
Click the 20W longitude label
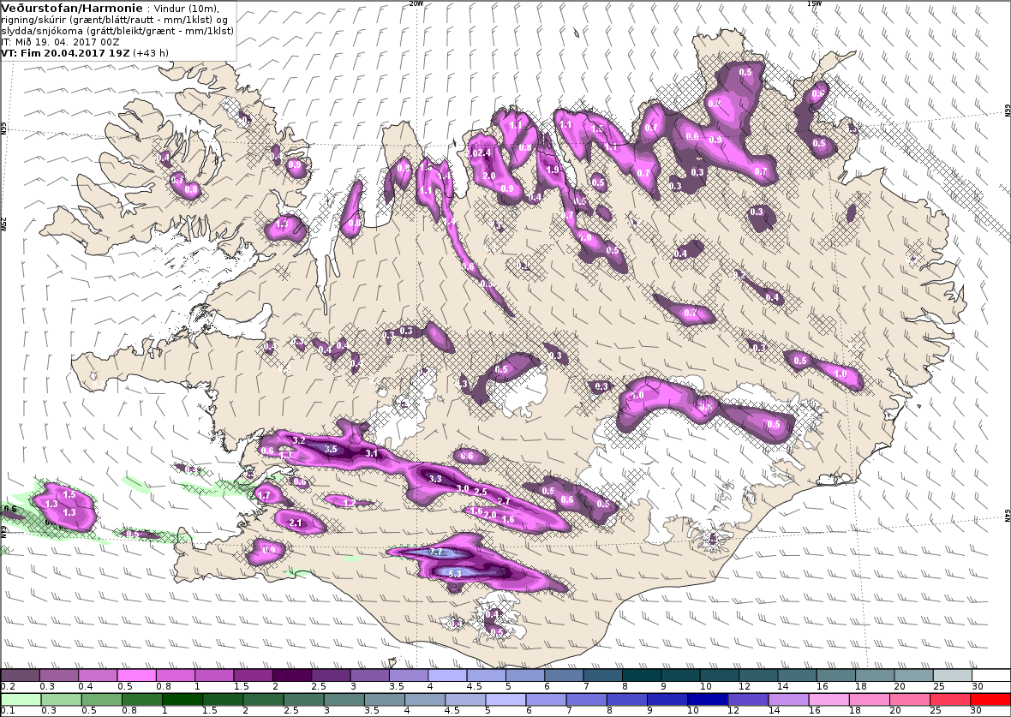(x=416, y=3)
